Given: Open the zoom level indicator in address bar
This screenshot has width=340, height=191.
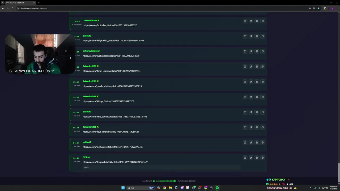Looking at the screenshot, I should click(314, 8).
